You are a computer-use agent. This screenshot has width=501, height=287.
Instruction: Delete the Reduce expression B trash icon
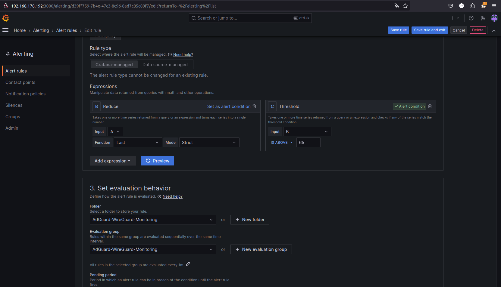(x=254, y=106)
